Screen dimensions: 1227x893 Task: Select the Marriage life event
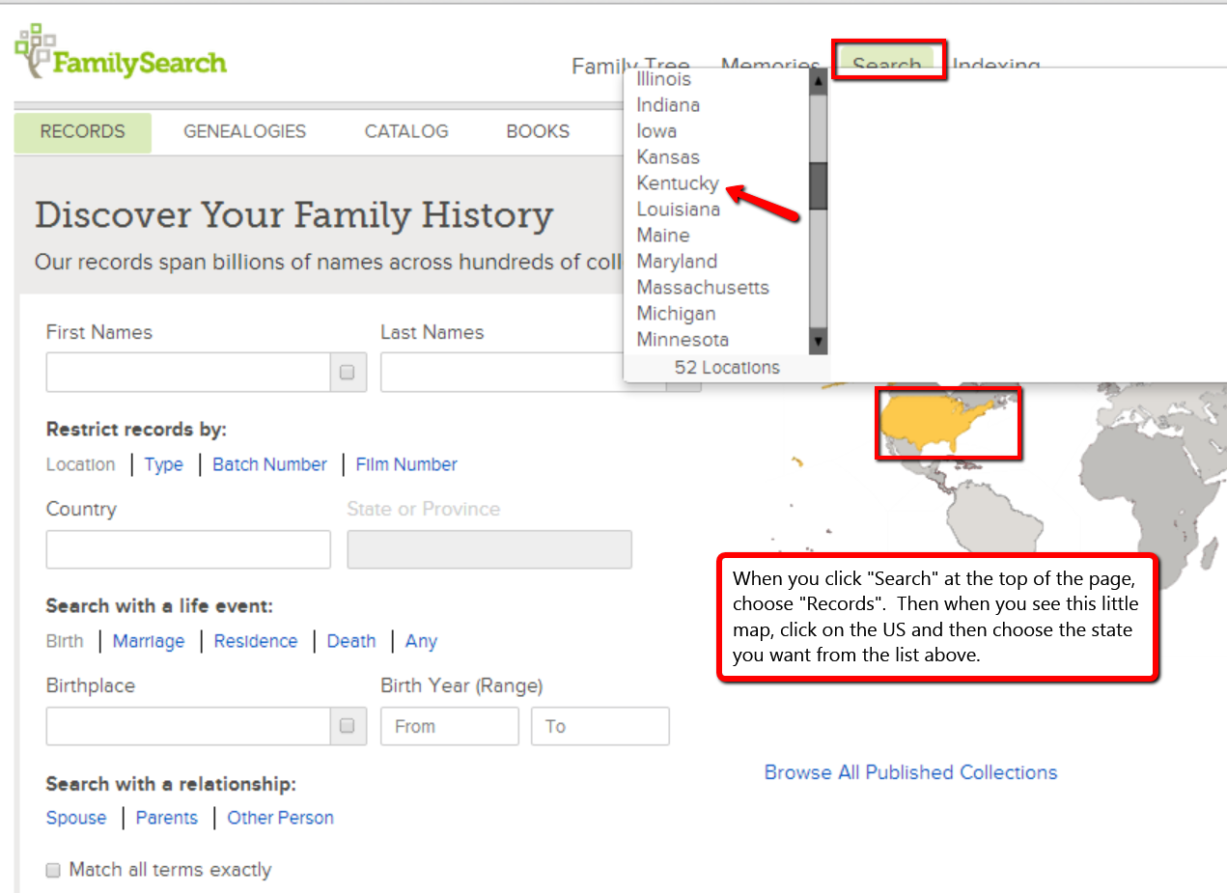(x=149, y=641)
